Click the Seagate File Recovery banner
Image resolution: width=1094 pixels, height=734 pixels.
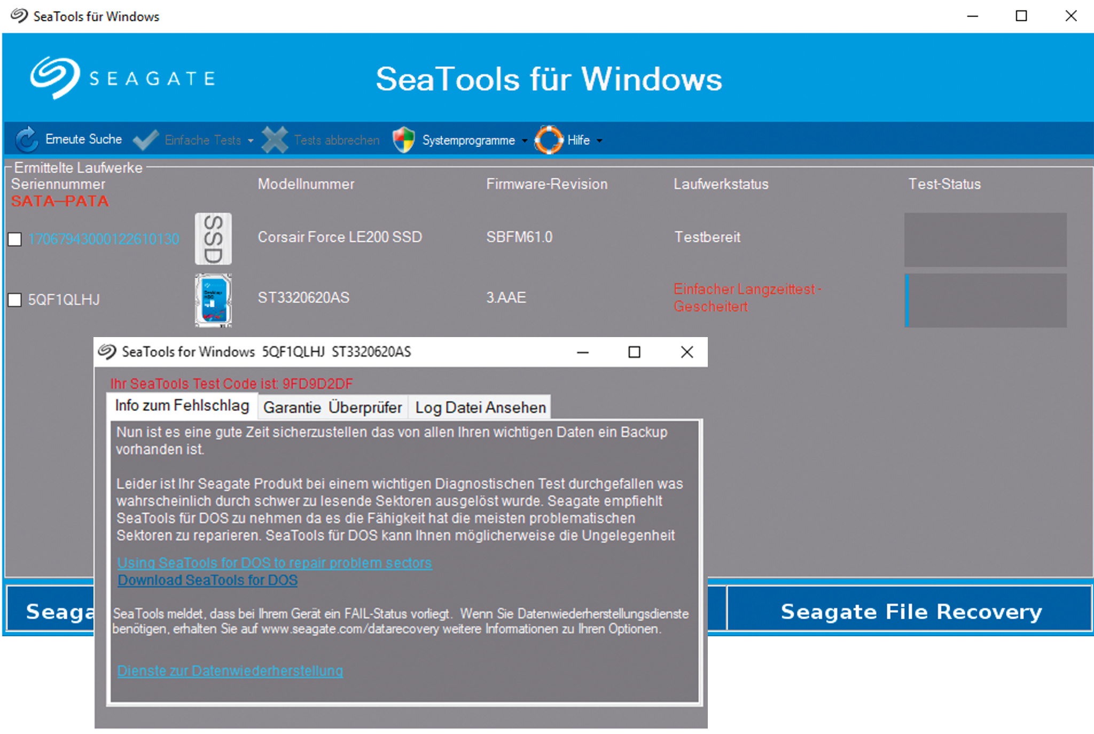click(910, 611)
